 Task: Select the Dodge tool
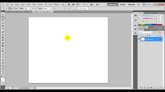click(x=3, y=51)
